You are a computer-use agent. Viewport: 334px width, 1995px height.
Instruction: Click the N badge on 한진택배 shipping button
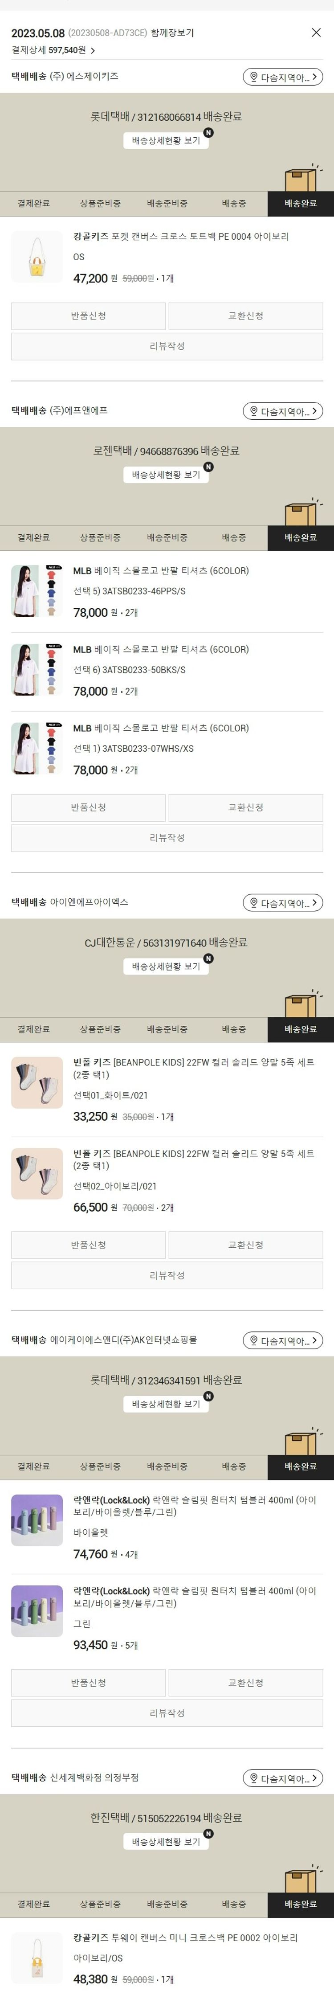pyautogui.click(x=208, y=1834)
